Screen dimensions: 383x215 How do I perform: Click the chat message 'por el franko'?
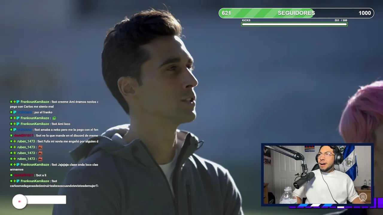[x=43, y=112]
